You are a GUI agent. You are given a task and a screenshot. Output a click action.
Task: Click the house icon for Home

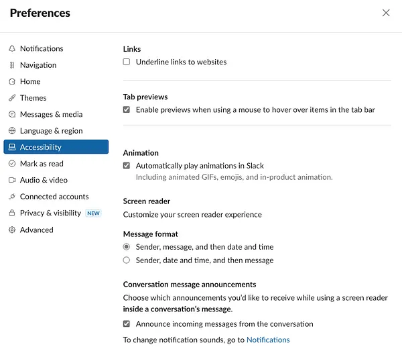coord(12,82)
